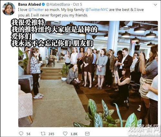Open the Oct 5 timestamp

click(77, 5)
